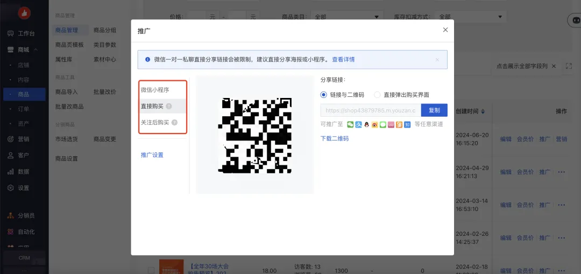Select the 直接弹出购买界面 radio option
The width and height of the screenshot is (581, 274).
[x=377, y=95]
